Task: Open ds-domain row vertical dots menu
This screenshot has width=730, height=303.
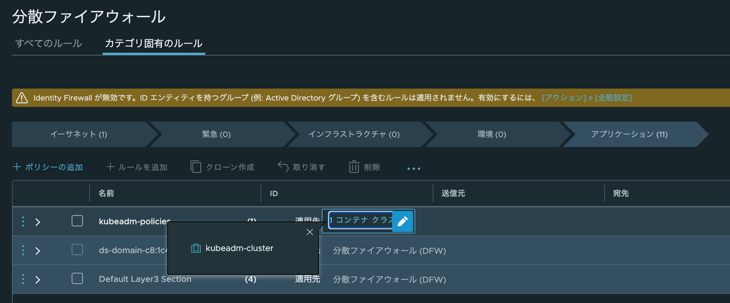Action: (23, 250)
